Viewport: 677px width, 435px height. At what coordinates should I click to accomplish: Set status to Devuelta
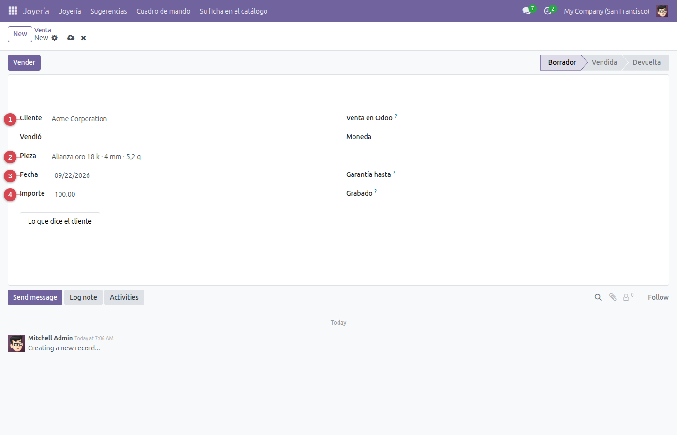click(647, 62)
